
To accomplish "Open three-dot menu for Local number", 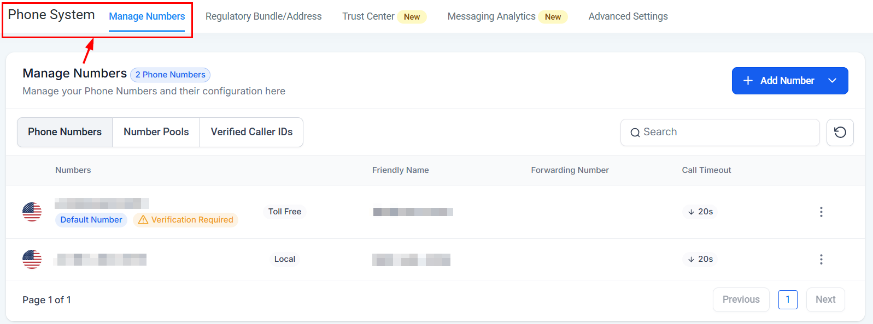I will pos(821,259).
